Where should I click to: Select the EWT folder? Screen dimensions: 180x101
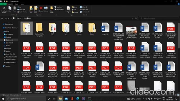(x=53, y=29)
